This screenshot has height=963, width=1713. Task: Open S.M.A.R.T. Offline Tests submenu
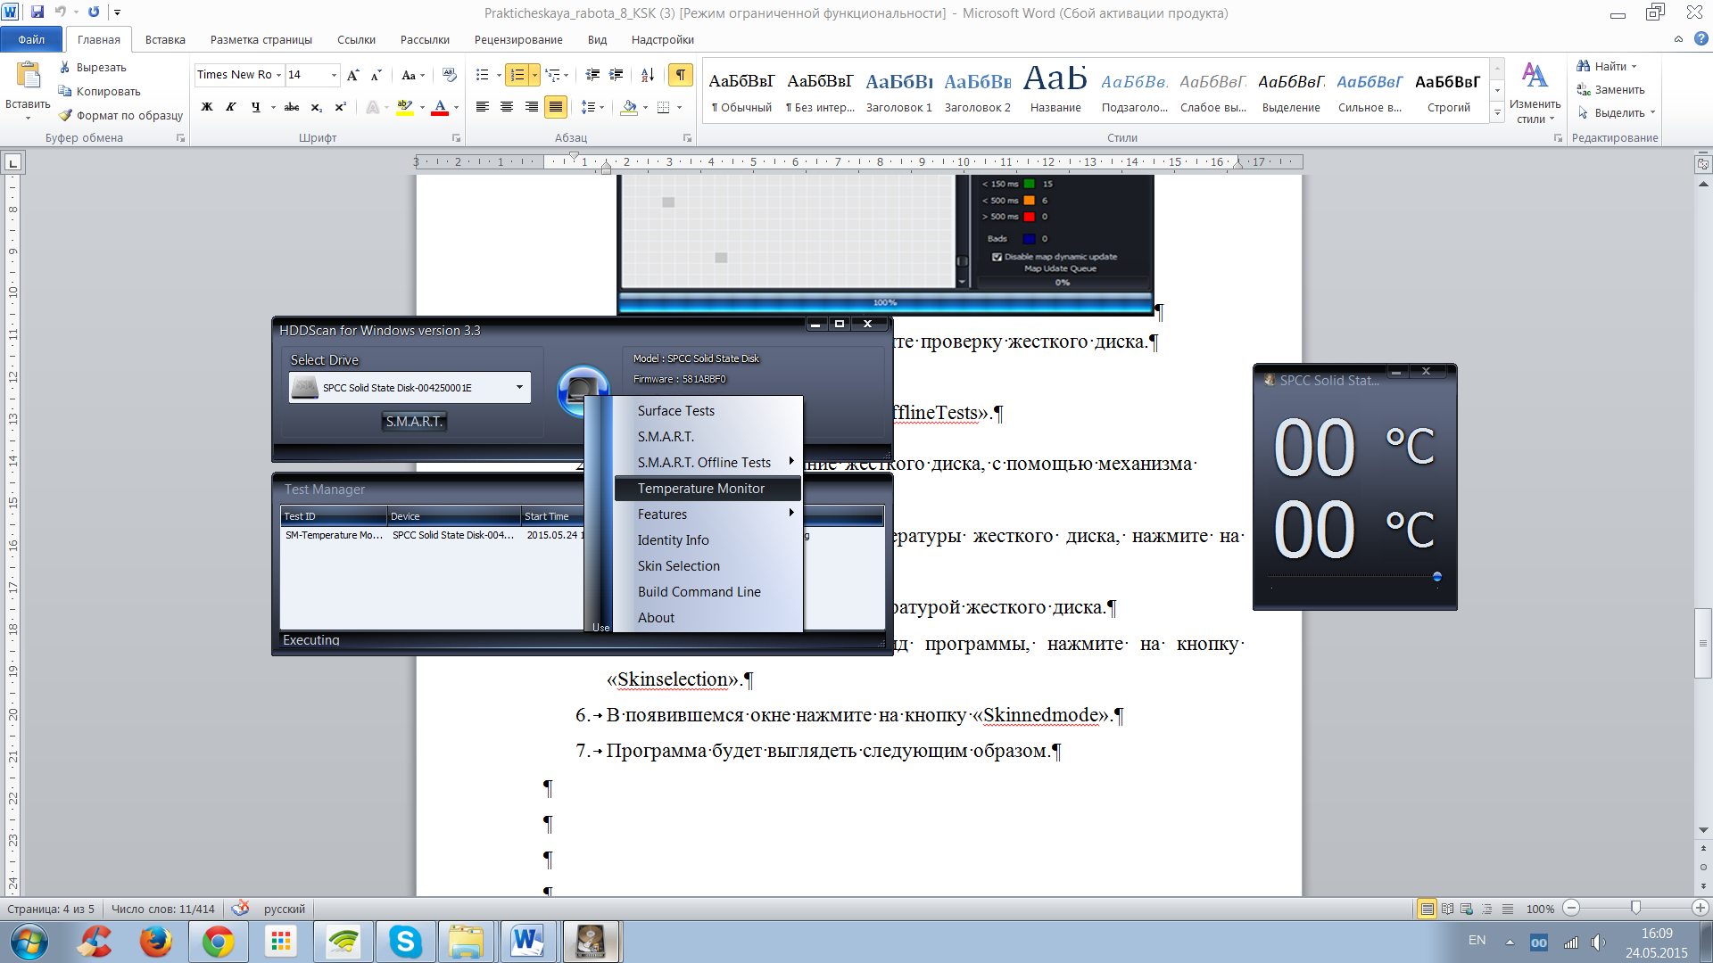tap(708, 463)
